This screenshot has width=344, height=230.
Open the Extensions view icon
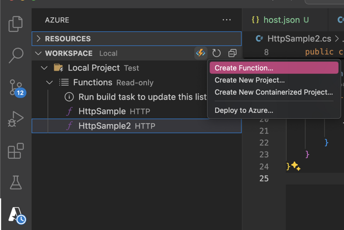tap(16, 151)
